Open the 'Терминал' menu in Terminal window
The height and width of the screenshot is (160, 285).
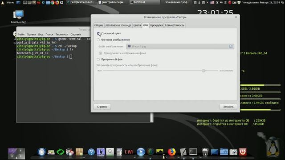click(x=62, y=34)
